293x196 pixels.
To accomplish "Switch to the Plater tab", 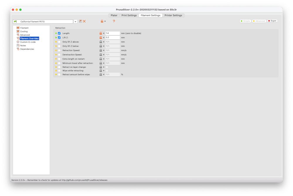I will 114,15.
